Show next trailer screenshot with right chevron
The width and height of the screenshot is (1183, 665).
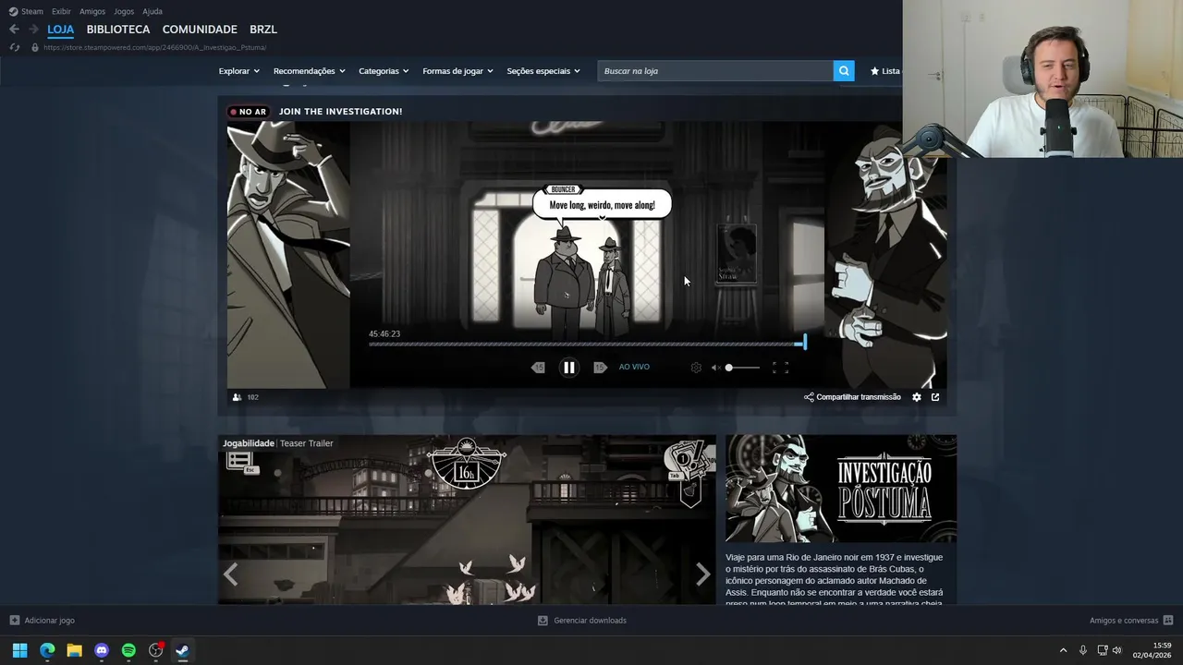703,574
